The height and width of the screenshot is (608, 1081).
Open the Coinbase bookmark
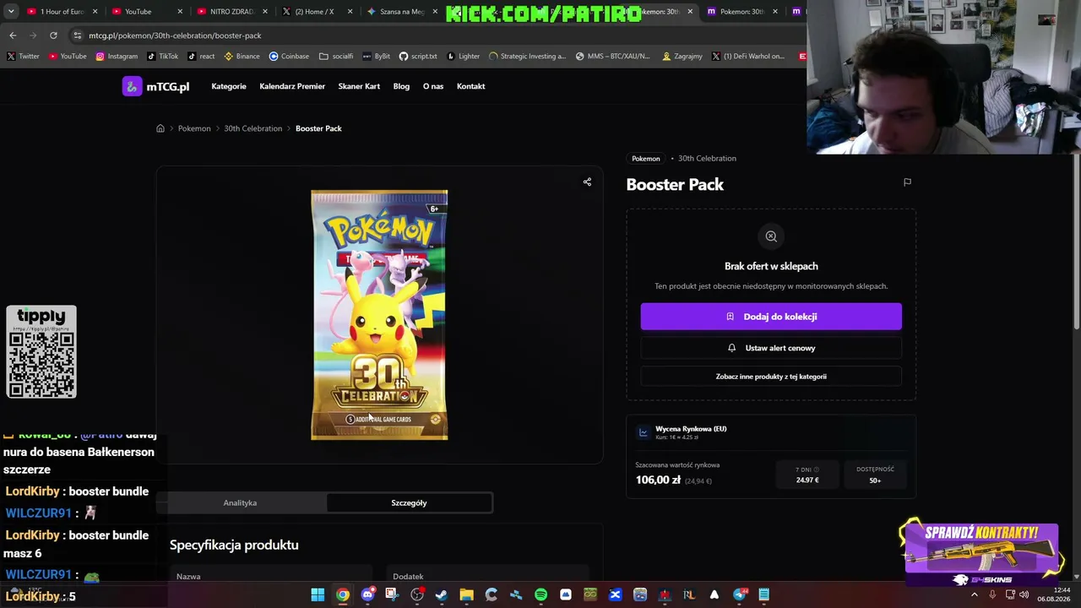pos(289,57)
